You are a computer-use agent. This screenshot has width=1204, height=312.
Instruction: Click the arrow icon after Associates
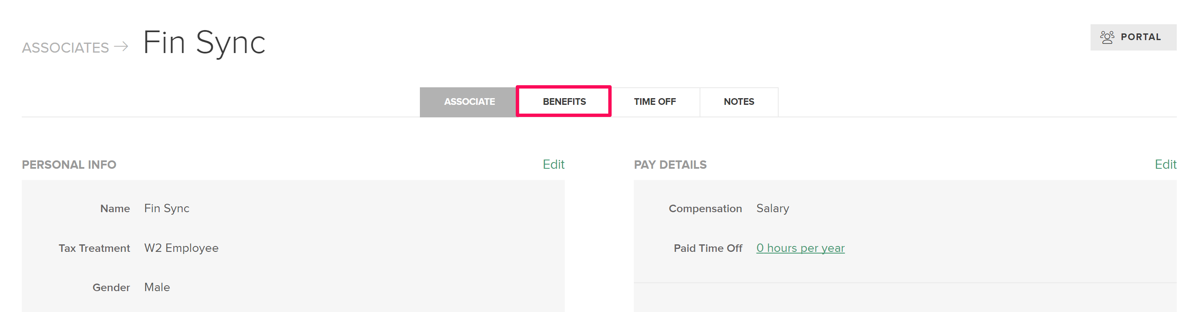[x=121, y=46]
